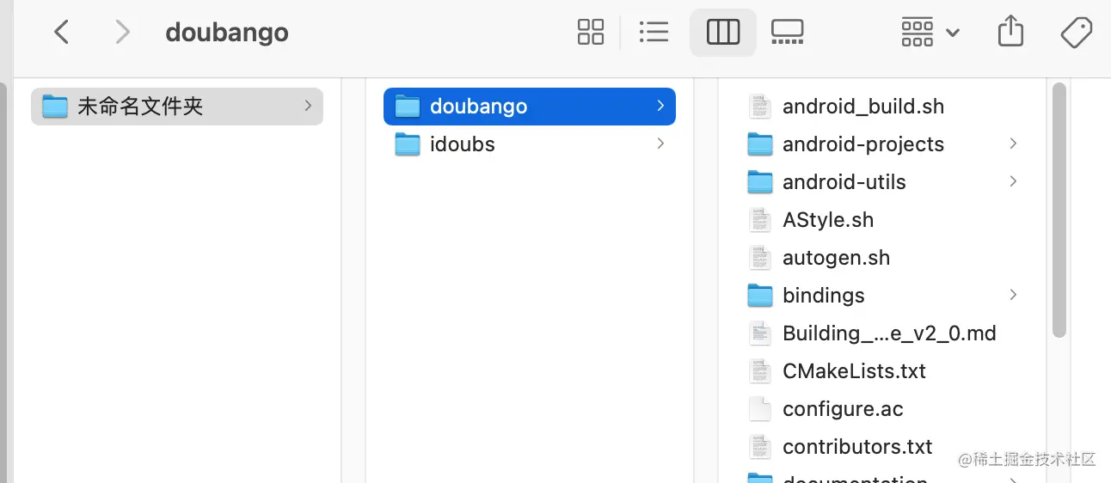Image resolution: width=1111 pixels, height=483 pixels.
Task: Click the doubango folder icon
Action: tap(408, 107)
